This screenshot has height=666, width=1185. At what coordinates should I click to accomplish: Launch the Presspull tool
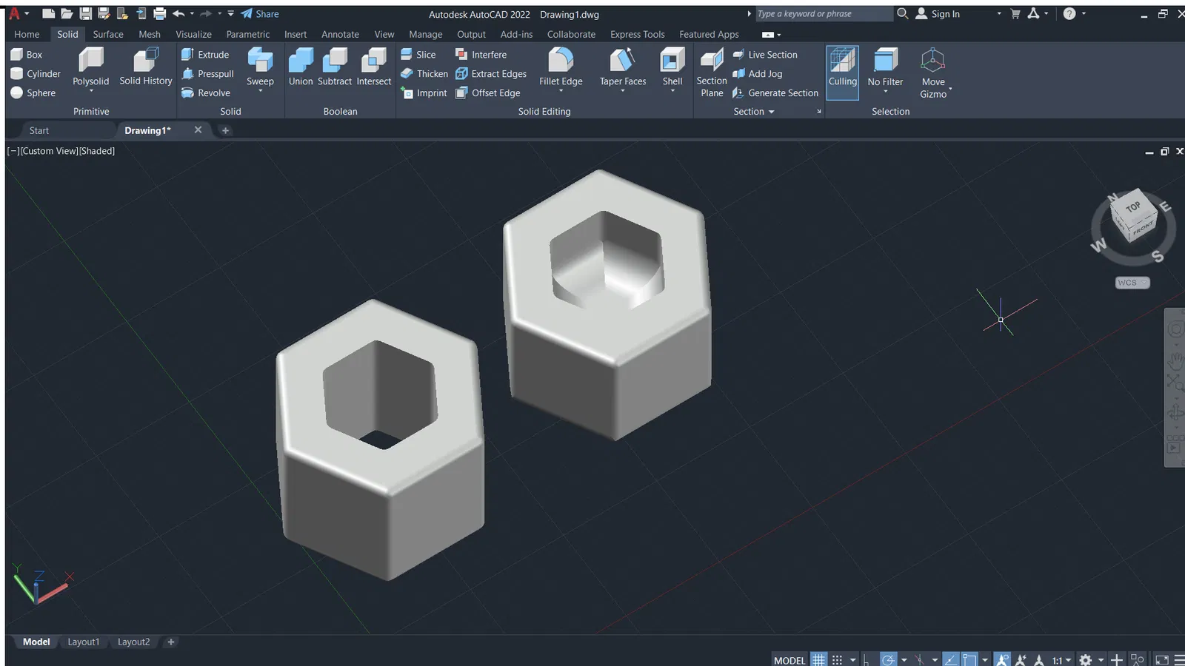click(207, 74)
